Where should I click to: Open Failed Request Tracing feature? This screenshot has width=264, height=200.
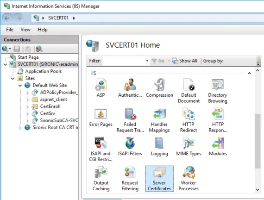pyautogui.click(x=130, y=120)
